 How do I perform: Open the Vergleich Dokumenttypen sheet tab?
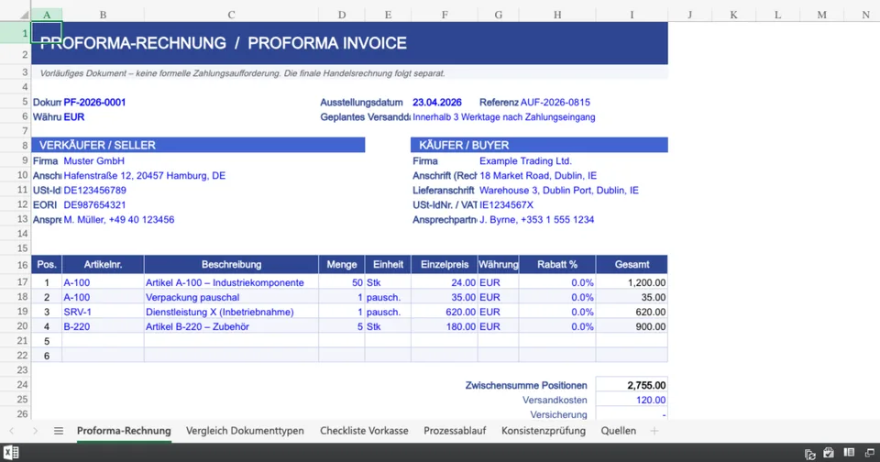pyautogui.click(x=245, y=431)
